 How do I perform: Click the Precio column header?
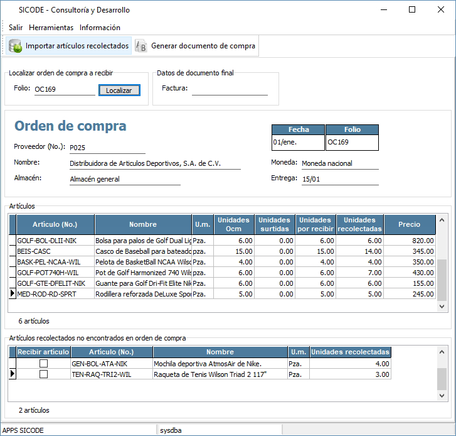click(409, 224)
